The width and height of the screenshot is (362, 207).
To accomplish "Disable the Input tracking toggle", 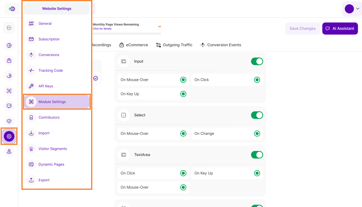I will click(257, 61).
